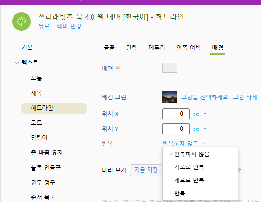Viewport: 261px width, 202px height.
Task: Click the 그림 삭제 link
Action: coord(245,97)
